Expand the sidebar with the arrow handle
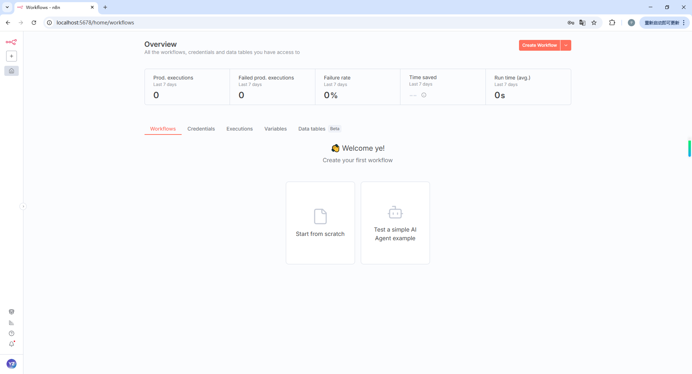Viewport: 692px width, 374px height. pyautogui.click(x=23, y=206)
